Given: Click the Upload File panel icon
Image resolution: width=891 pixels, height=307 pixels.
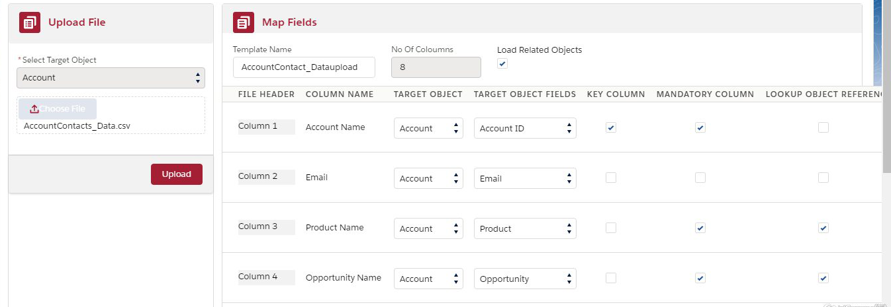Looking at the screenshot, I should pyautogui.click(x=30, y=22).
